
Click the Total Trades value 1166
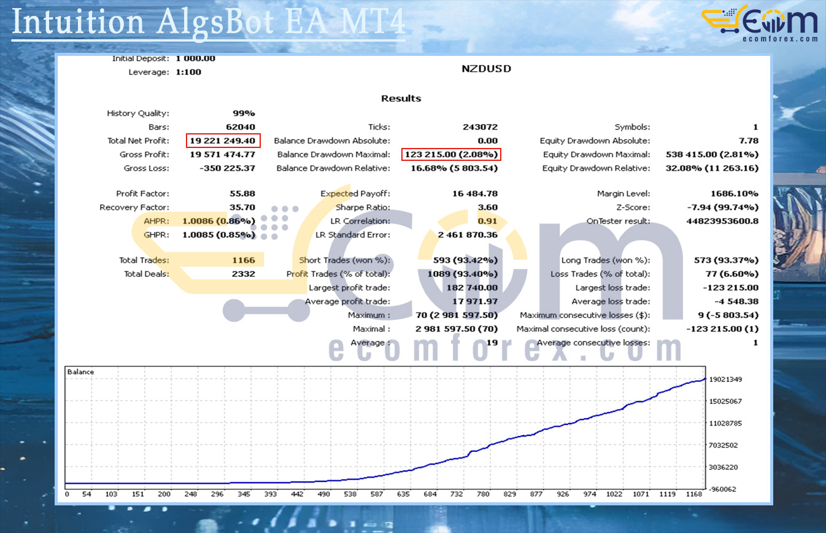[242, 260]
